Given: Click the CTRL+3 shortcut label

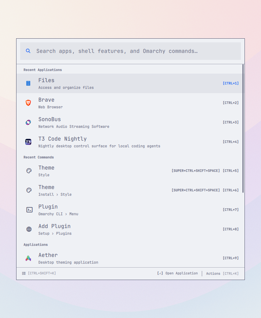Looking at the screenshot, I should [230, 122].
